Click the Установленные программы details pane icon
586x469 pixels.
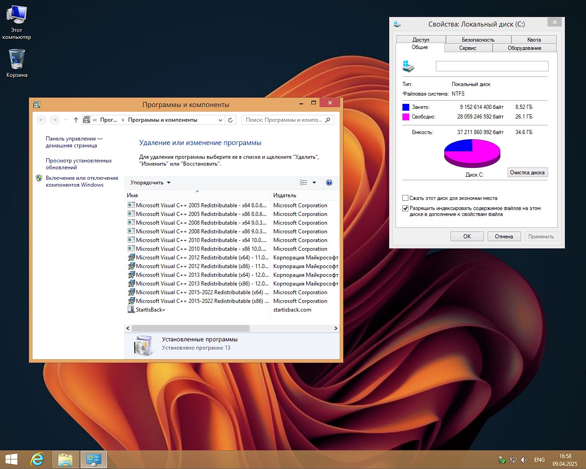coord(144,345)
